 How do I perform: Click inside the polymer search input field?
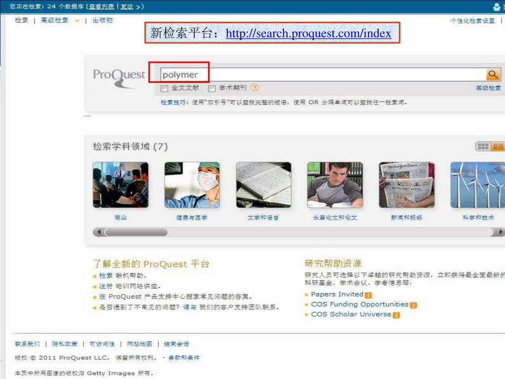click(x=323, y=75)
